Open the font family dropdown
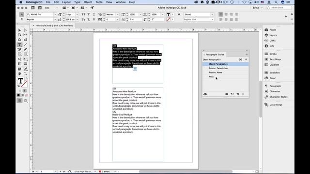The width and height of the screenshot is (310, 174). [x=55, y=14]
